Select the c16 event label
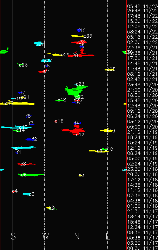158x250 pixels. [59, 121]
